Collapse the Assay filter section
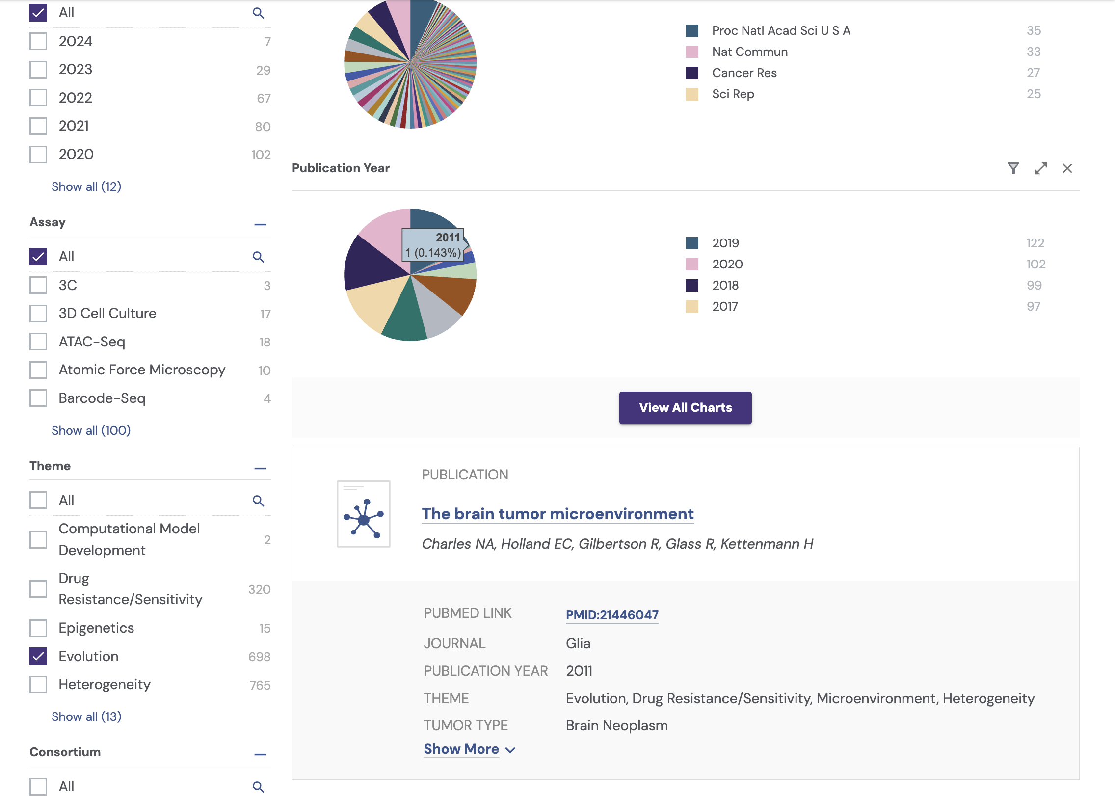 tap(260, 224)
